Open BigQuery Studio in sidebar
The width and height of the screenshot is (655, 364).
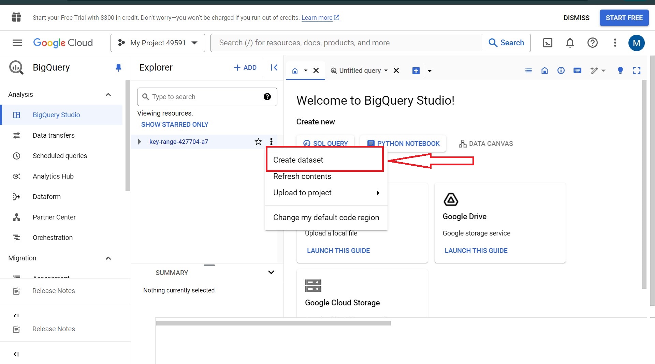pyautogui.click(x=61, y=115)
